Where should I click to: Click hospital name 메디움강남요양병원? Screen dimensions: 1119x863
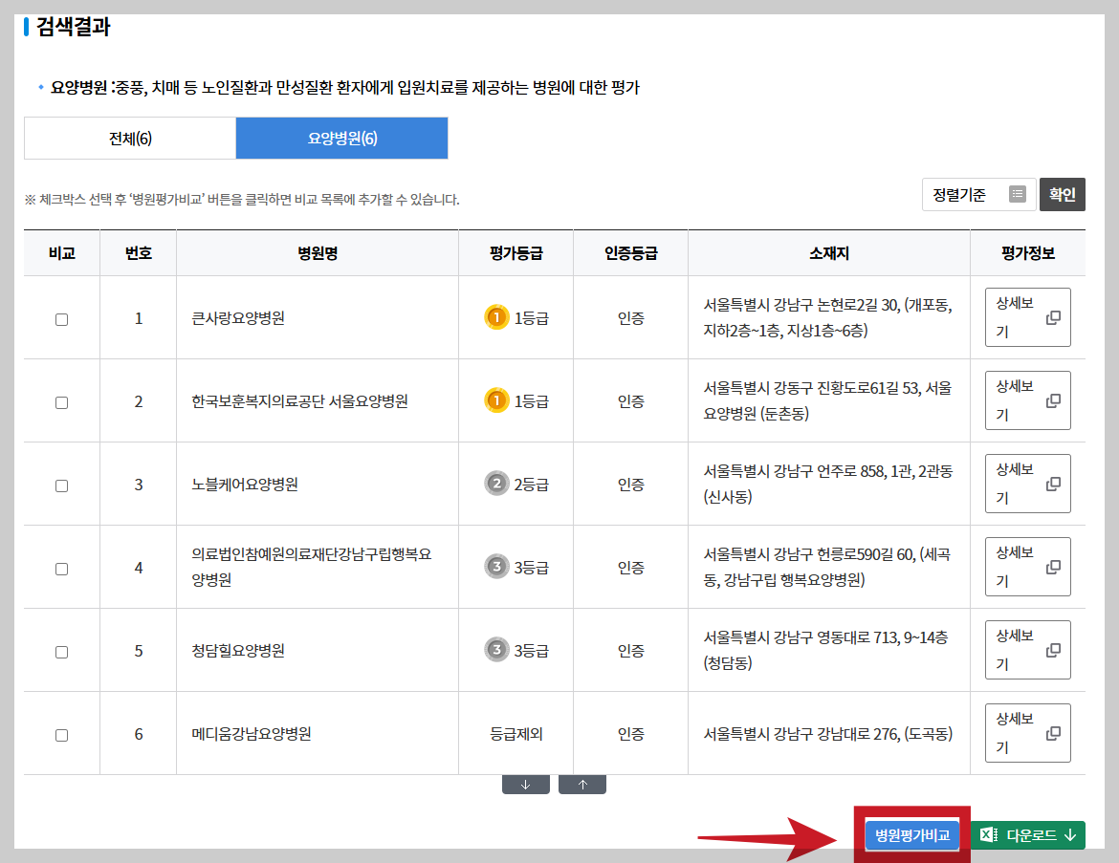pyautogui.click(x=252, y=734)
